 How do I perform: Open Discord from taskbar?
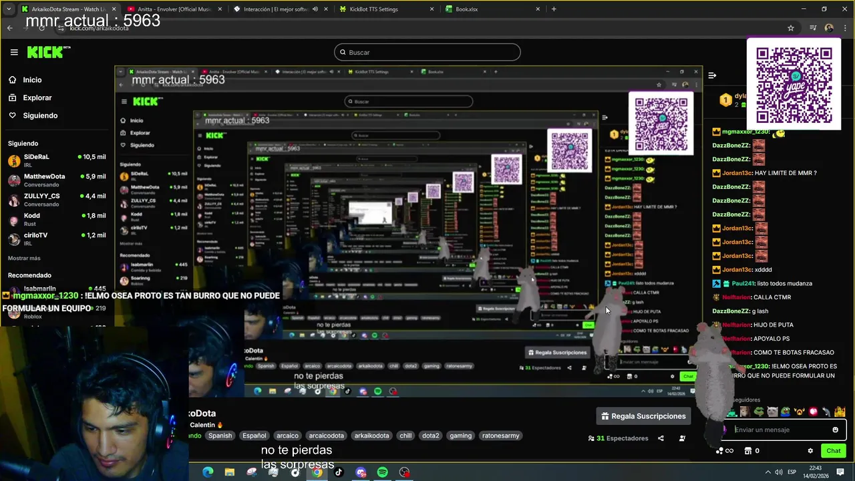tap(361, 472)
